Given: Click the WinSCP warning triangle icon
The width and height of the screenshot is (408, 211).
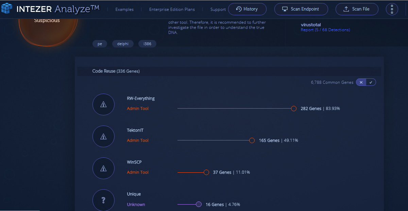Looking at the screenshot, I should click(x=103, y=168).
